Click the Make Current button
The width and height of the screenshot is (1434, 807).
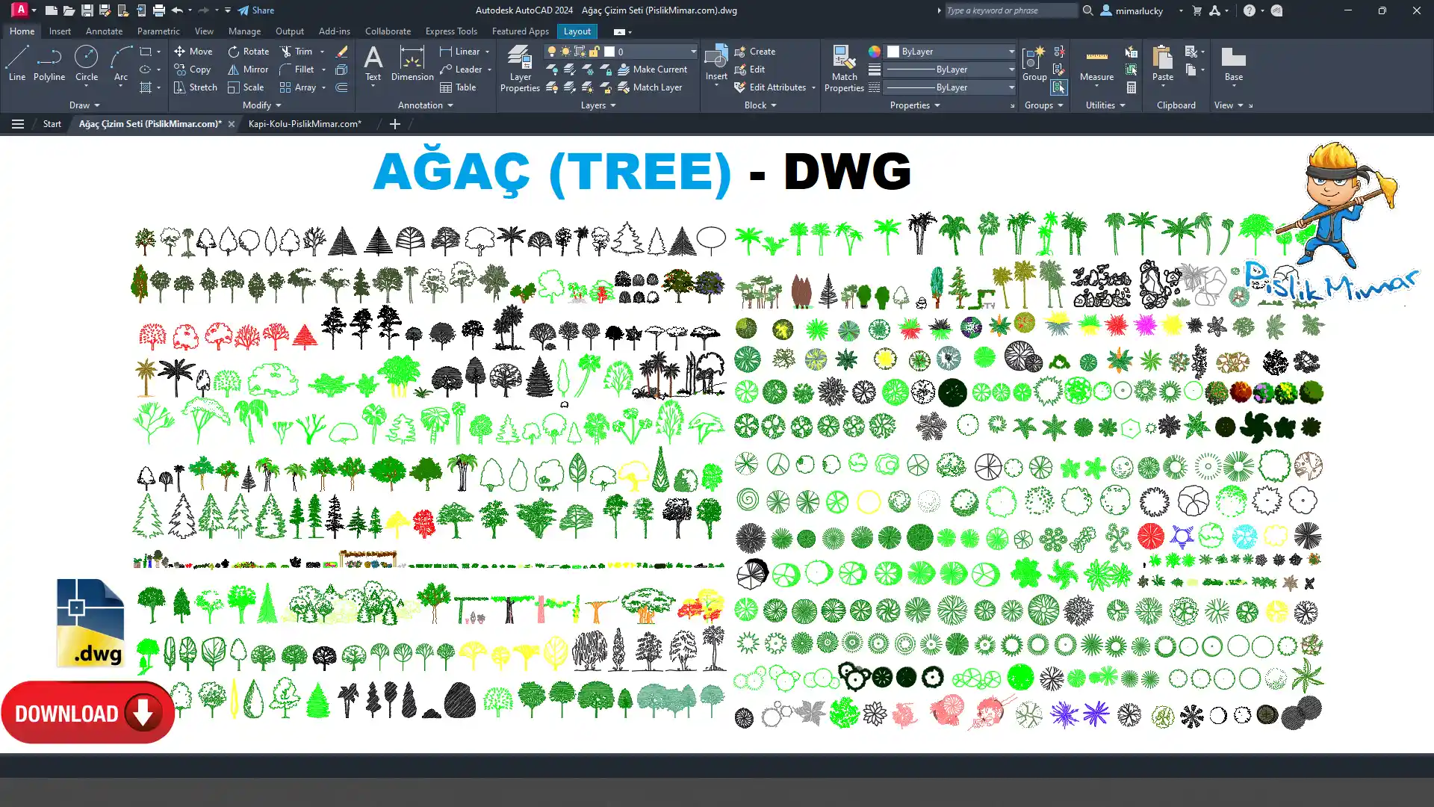(x=652, y=69)
